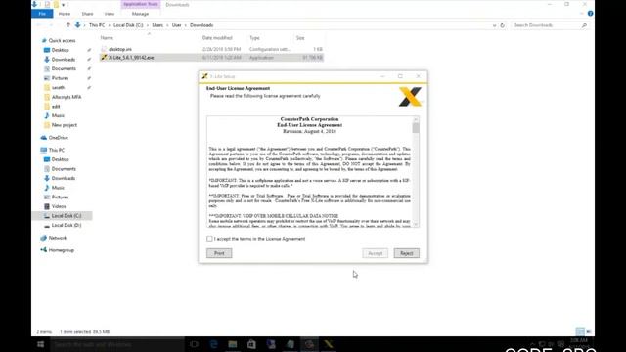
Task: Click the X-Lite icon in the setup title bar
Action: (x=204, y=76)
